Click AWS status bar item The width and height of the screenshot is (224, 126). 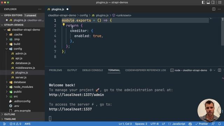pos(27,124)
